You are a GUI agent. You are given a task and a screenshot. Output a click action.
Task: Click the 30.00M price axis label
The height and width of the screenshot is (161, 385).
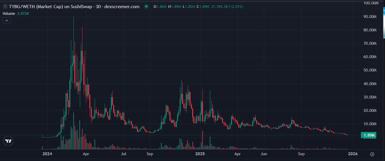[x=370, y=97]
